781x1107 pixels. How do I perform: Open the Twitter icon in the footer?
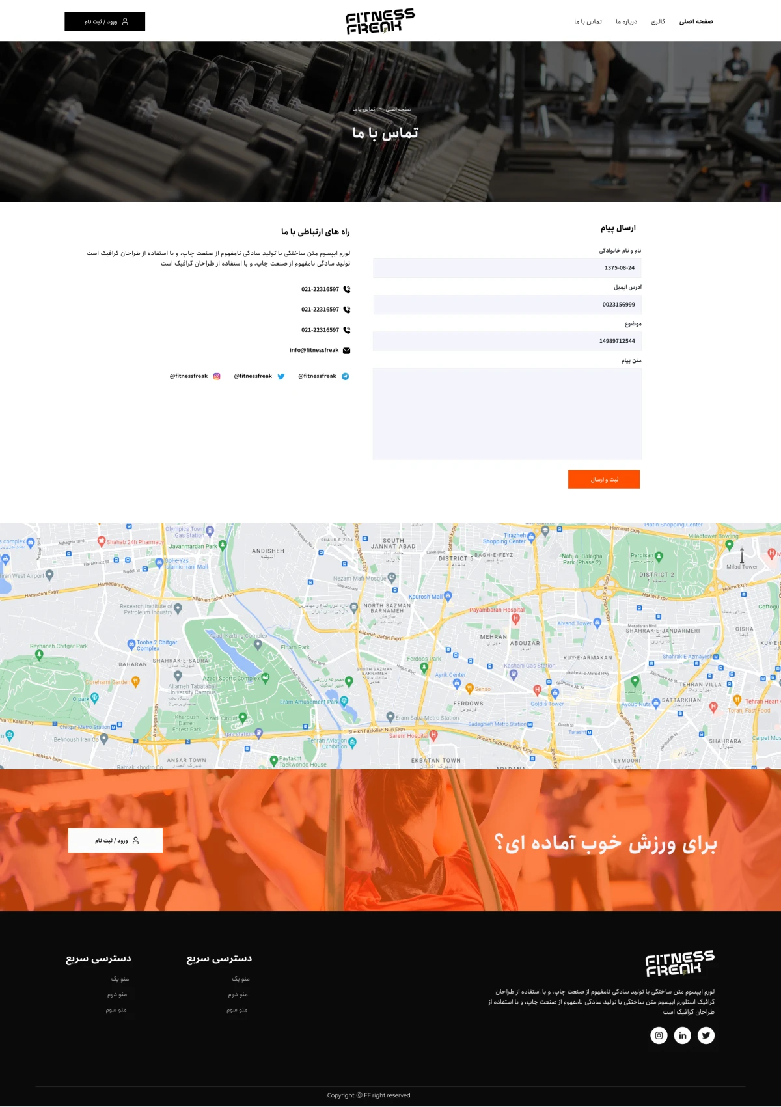[x=706, y=1035]
